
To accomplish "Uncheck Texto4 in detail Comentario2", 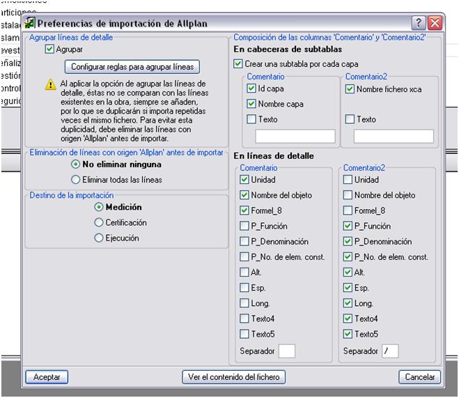I will [348, 319].
